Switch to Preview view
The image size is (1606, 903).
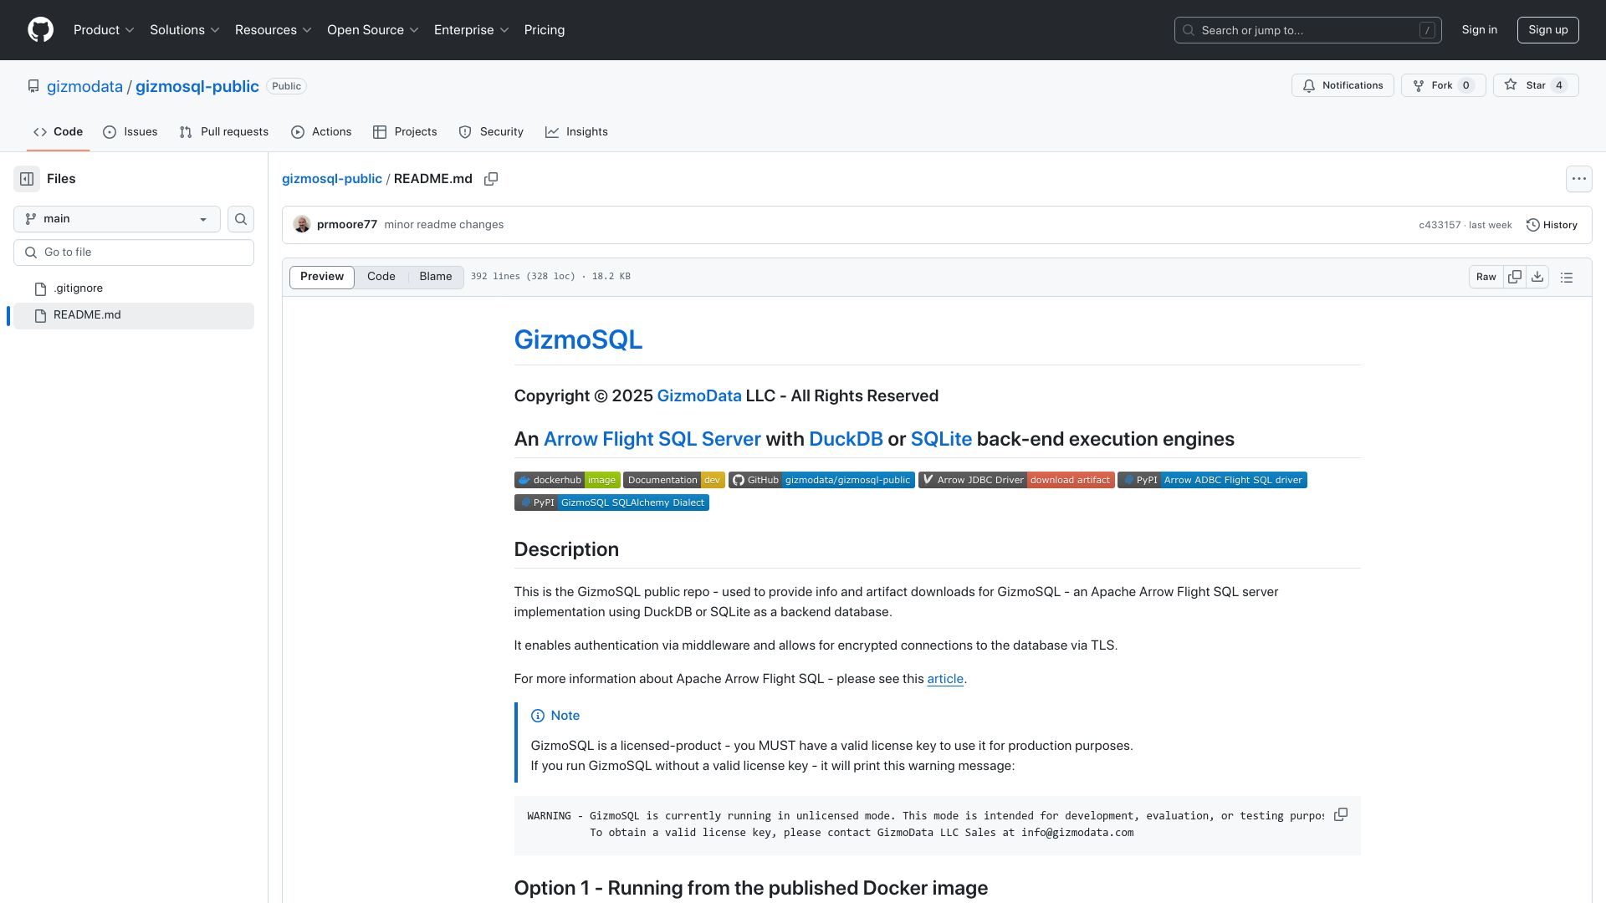322,277
